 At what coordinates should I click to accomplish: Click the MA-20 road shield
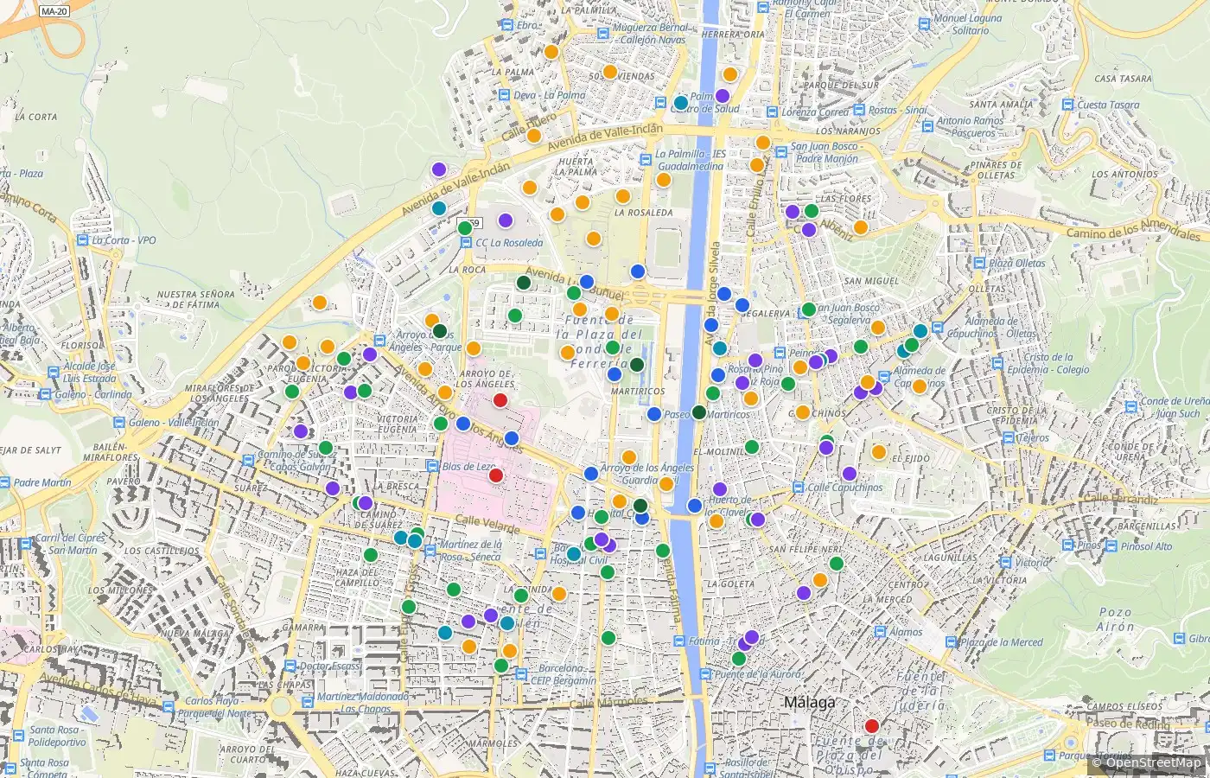point(54,11)
